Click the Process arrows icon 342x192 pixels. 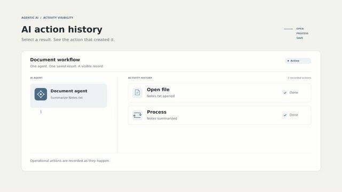[x=137, y=115]
